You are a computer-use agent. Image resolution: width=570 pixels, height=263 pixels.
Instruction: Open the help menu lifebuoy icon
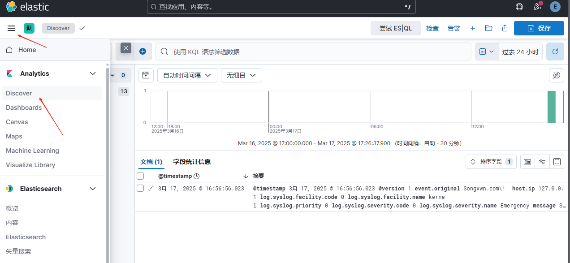click(x=519, y=7)
